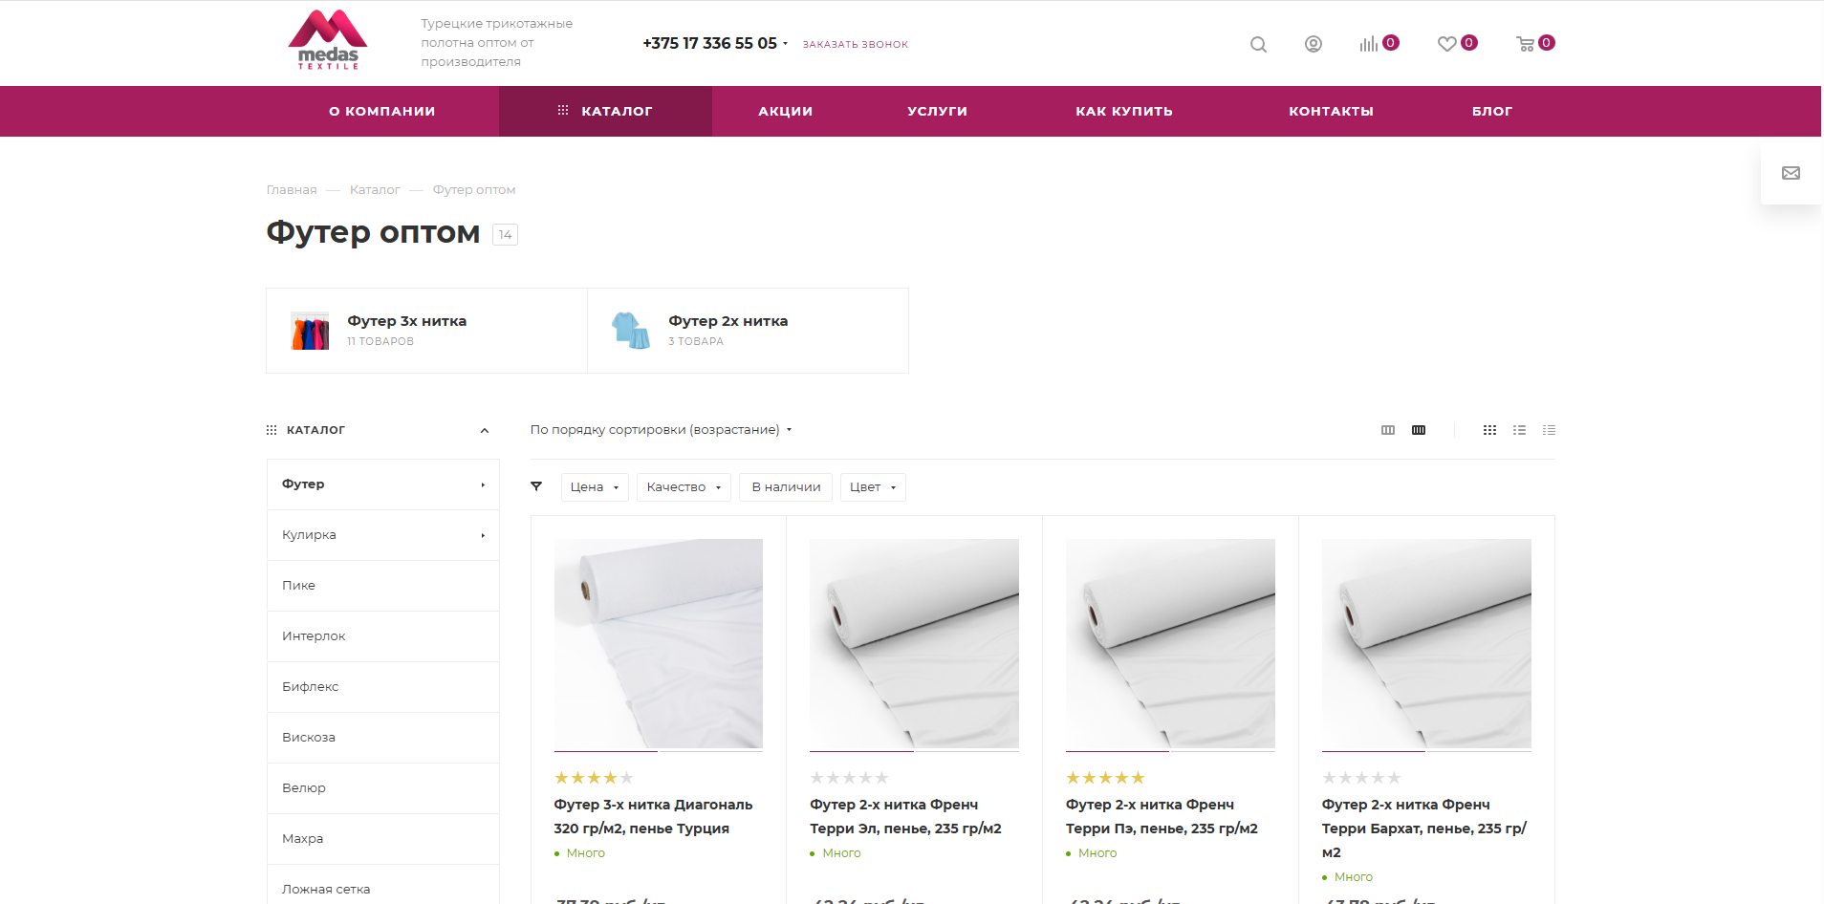Open the Футер 3х нитка category
The image size is (1824, 904).
406,321
